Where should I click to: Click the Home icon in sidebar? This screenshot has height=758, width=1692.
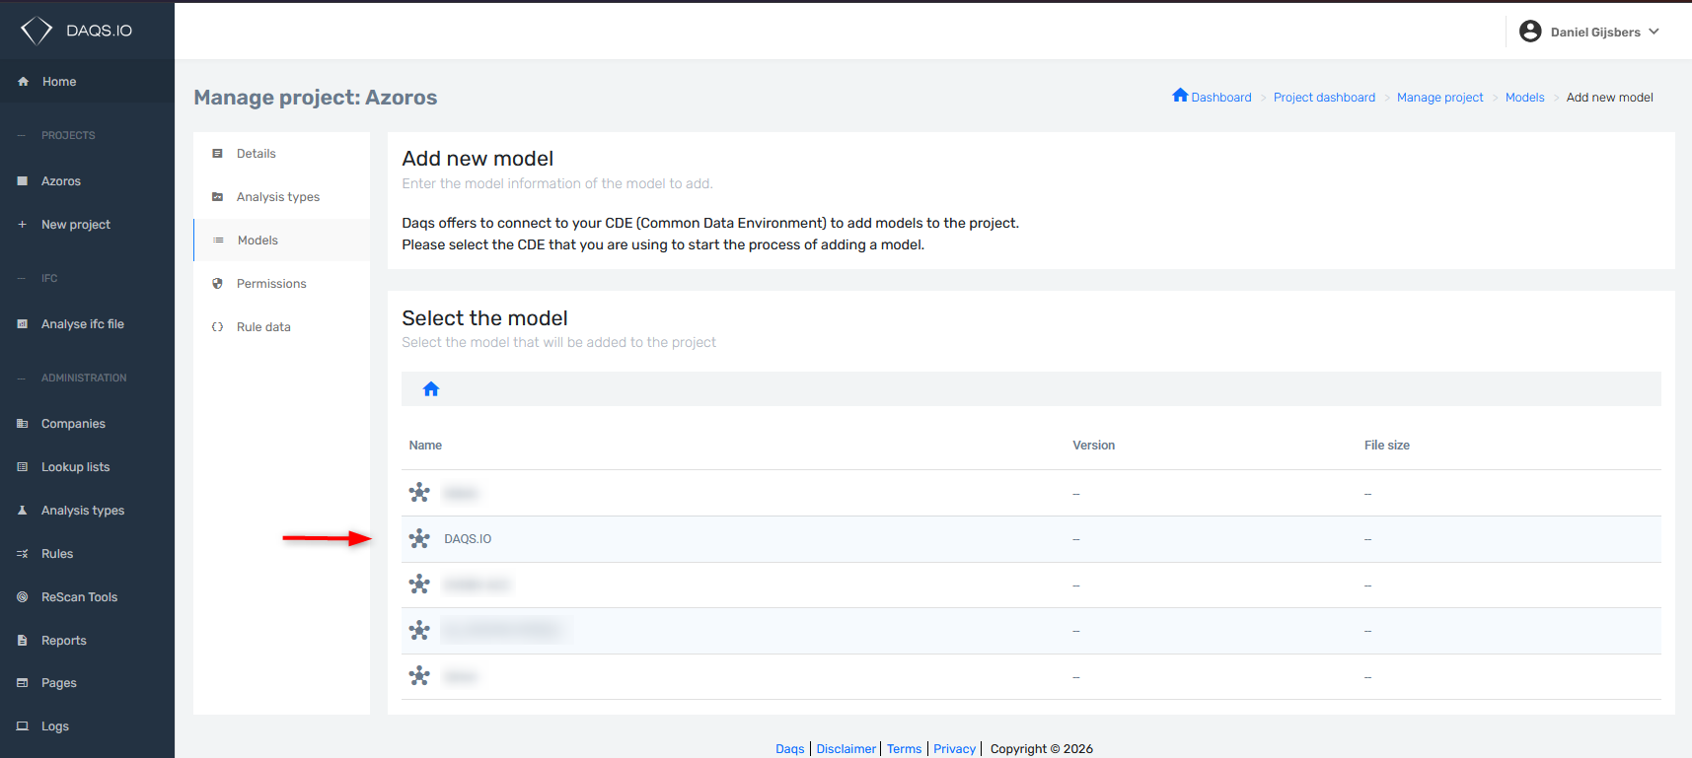click(23, 82)
